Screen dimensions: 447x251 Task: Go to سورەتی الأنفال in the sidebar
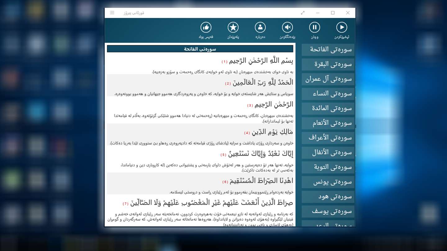pyautogui.click(x=328, y=152)
